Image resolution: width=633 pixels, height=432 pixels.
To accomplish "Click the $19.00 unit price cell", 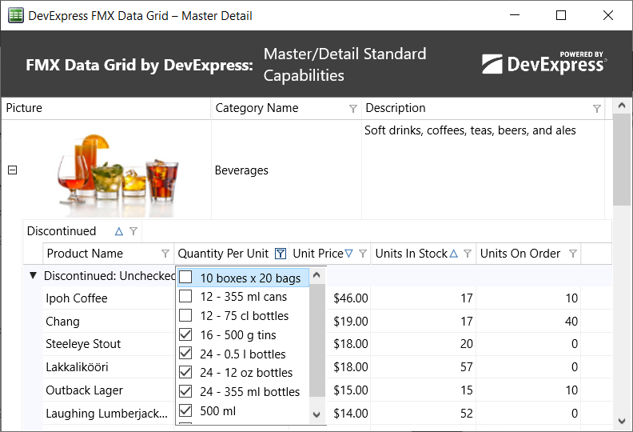I will [350, 322].
